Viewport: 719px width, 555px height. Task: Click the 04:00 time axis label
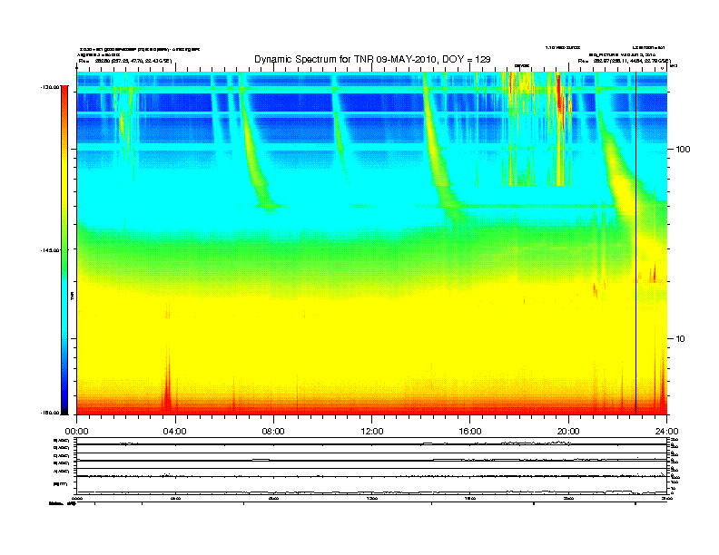(175, 432)
